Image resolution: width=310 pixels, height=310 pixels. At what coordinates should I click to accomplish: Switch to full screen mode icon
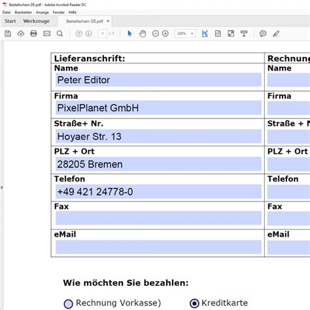(231, 33)
